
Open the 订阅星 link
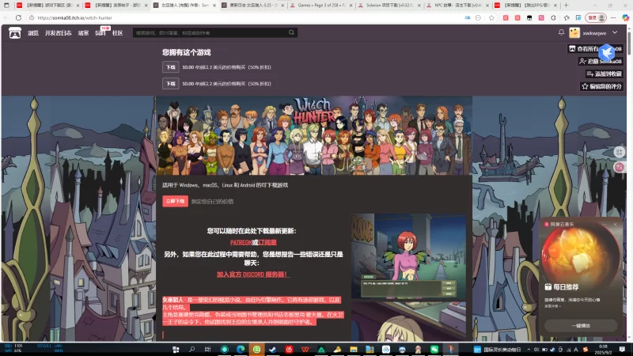[267, 243]
